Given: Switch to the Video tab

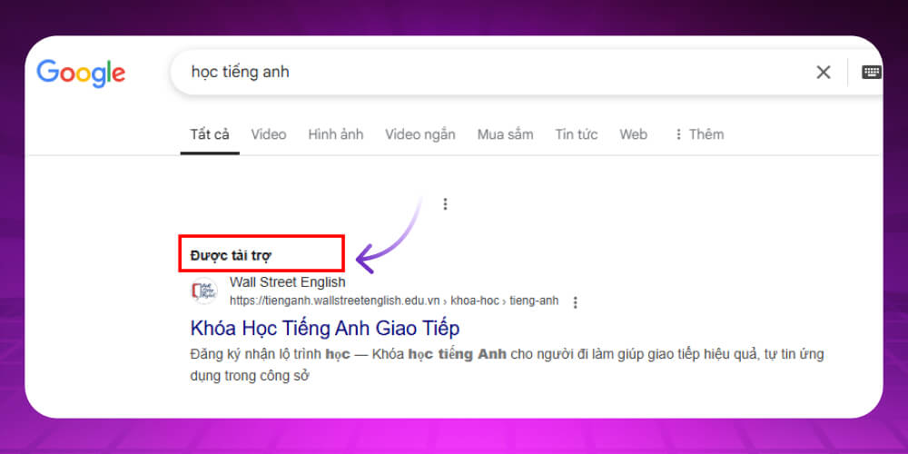Looking at the screenshot, I should [x=269, y=134].
